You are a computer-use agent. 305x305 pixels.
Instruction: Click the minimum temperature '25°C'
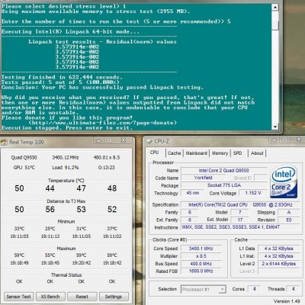point(50,229)
